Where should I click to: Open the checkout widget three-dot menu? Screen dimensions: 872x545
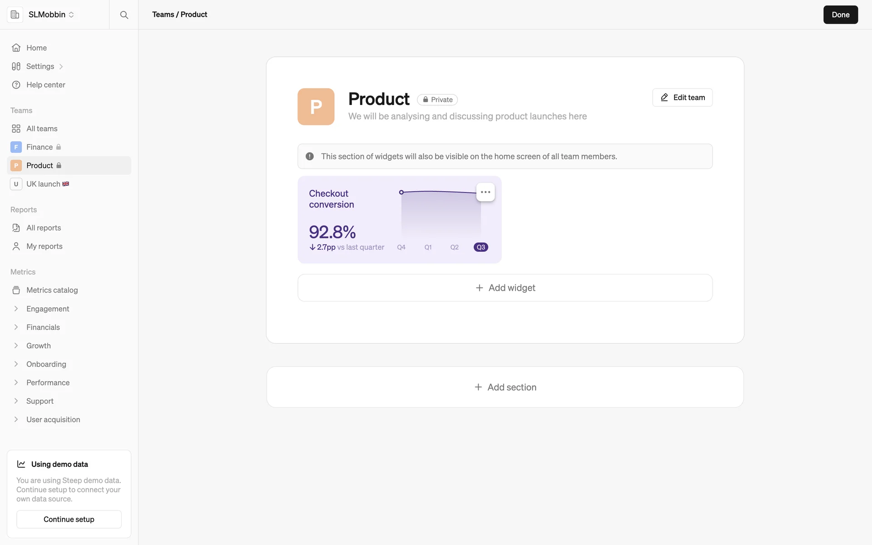click(x=485, y=192)
